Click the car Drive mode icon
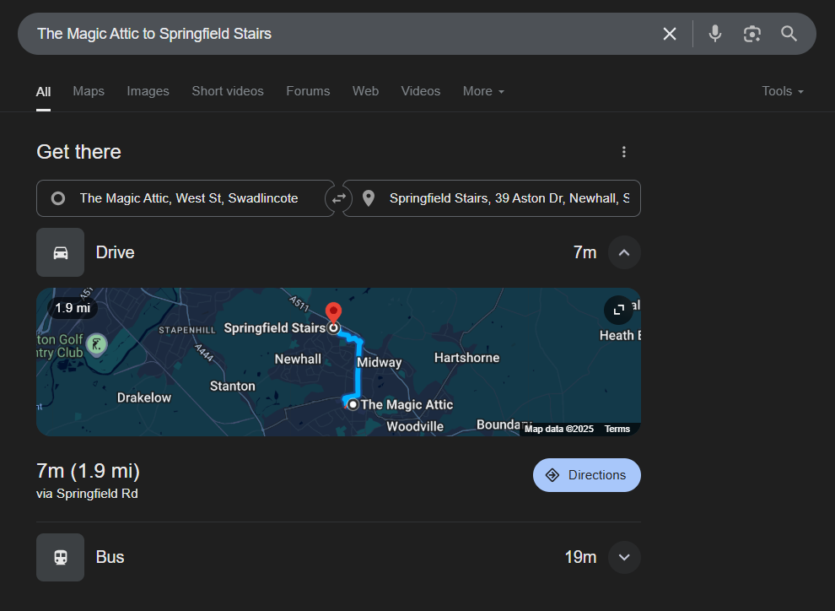This screenshot has height=611, width=835. pos(60,252)
